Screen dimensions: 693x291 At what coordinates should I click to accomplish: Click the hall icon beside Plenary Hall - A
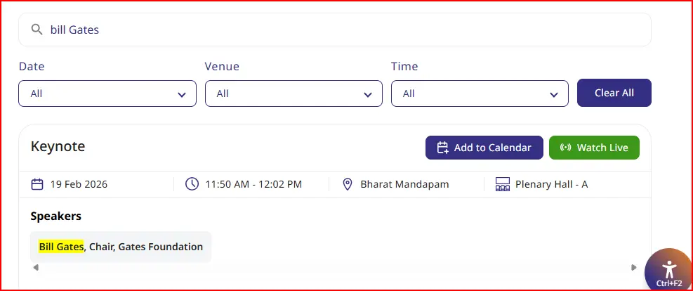[x=502, y=184]
